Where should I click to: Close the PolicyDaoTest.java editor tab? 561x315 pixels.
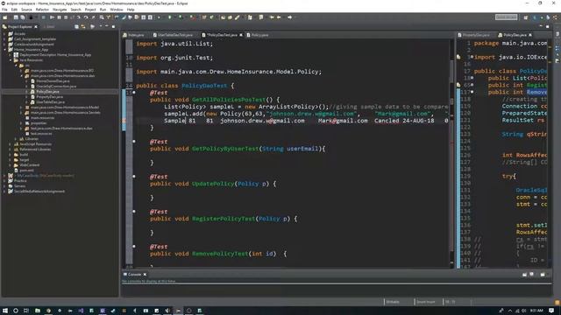point(241,35)
